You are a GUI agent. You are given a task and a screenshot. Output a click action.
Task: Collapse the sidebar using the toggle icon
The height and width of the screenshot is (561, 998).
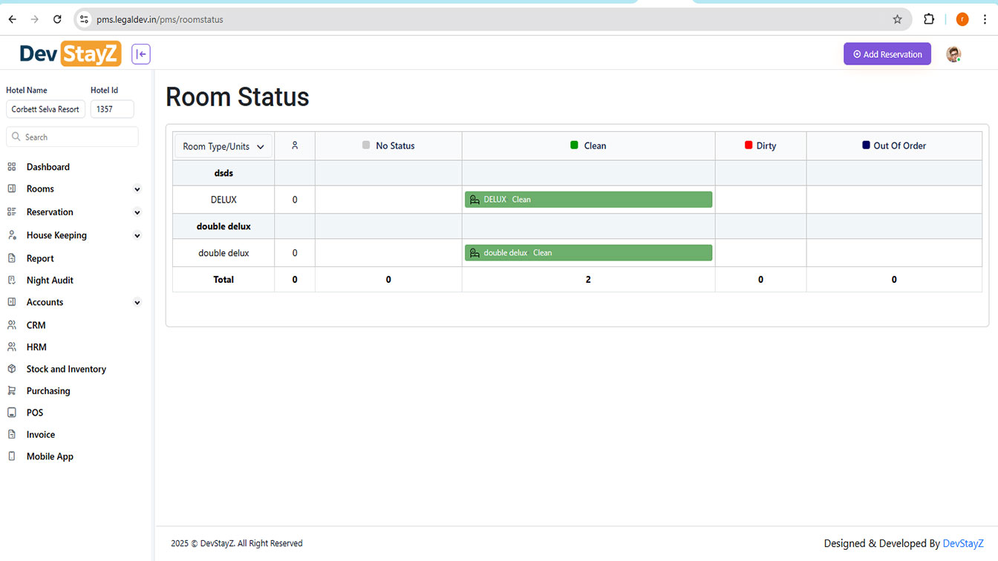point(141,54)
